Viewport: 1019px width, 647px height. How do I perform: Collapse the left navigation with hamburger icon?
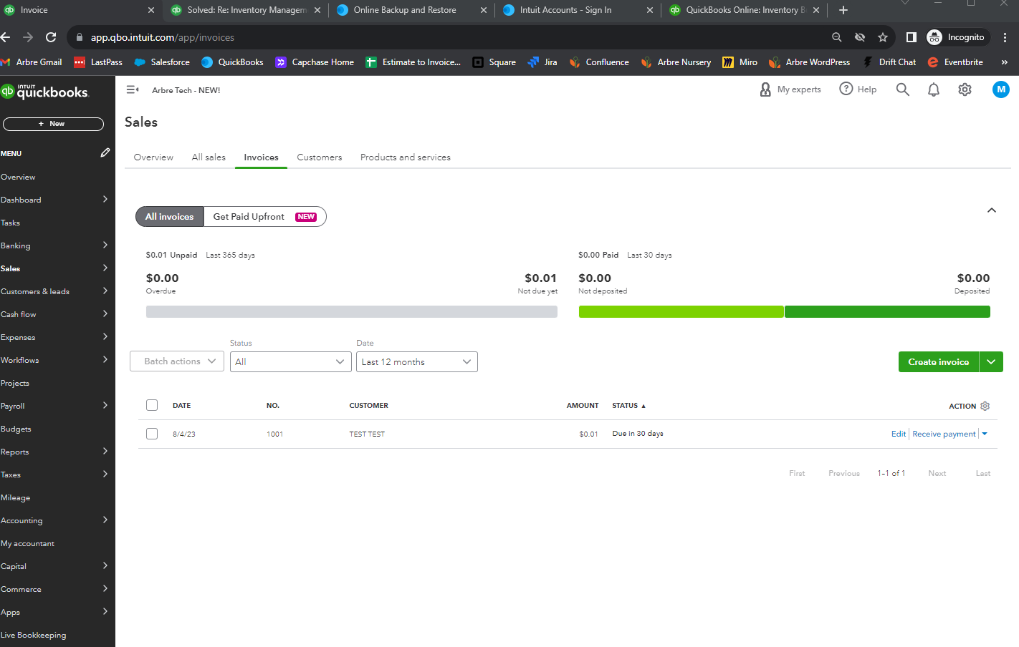(x=133, y=89)
